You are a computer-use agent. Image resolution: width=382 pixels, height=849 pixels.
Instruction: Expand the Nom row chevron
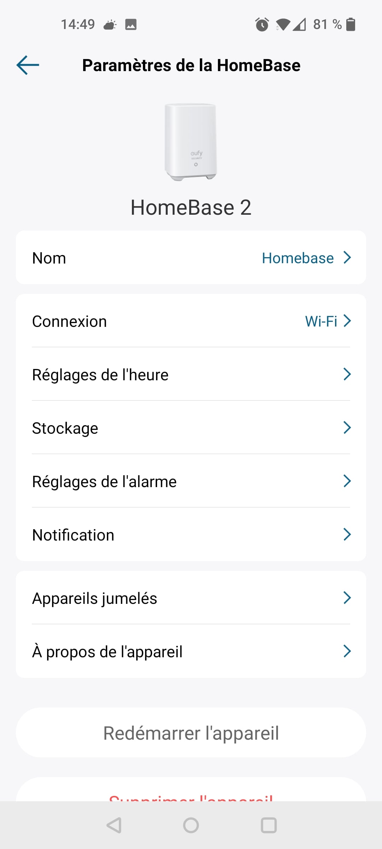[x=347, y=258]
